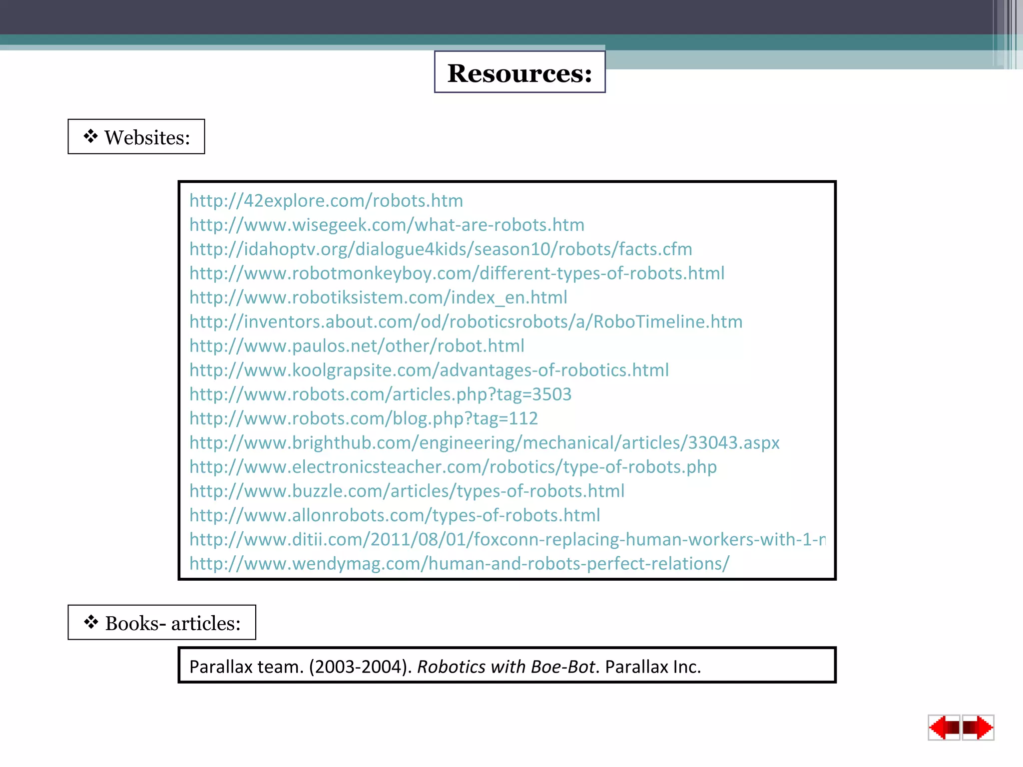Open the idahoptv dialogue4kids robots facts link

point(441,249)
